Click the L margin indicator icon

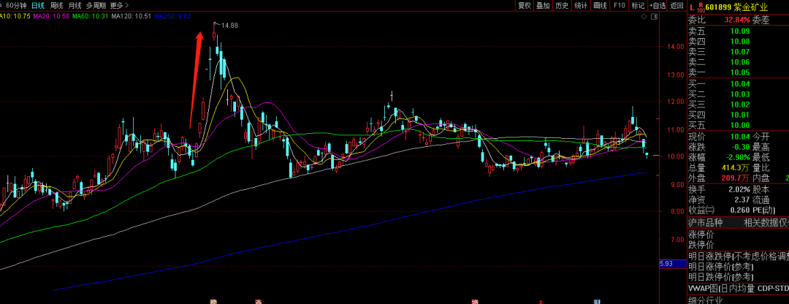(x=692, y=7)
